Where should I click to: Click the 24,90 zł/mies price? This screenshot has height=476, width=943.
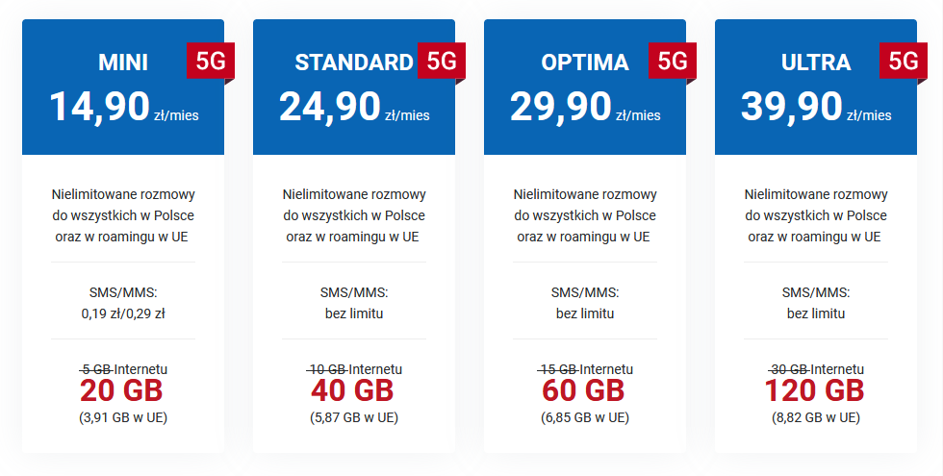(354, 108)
